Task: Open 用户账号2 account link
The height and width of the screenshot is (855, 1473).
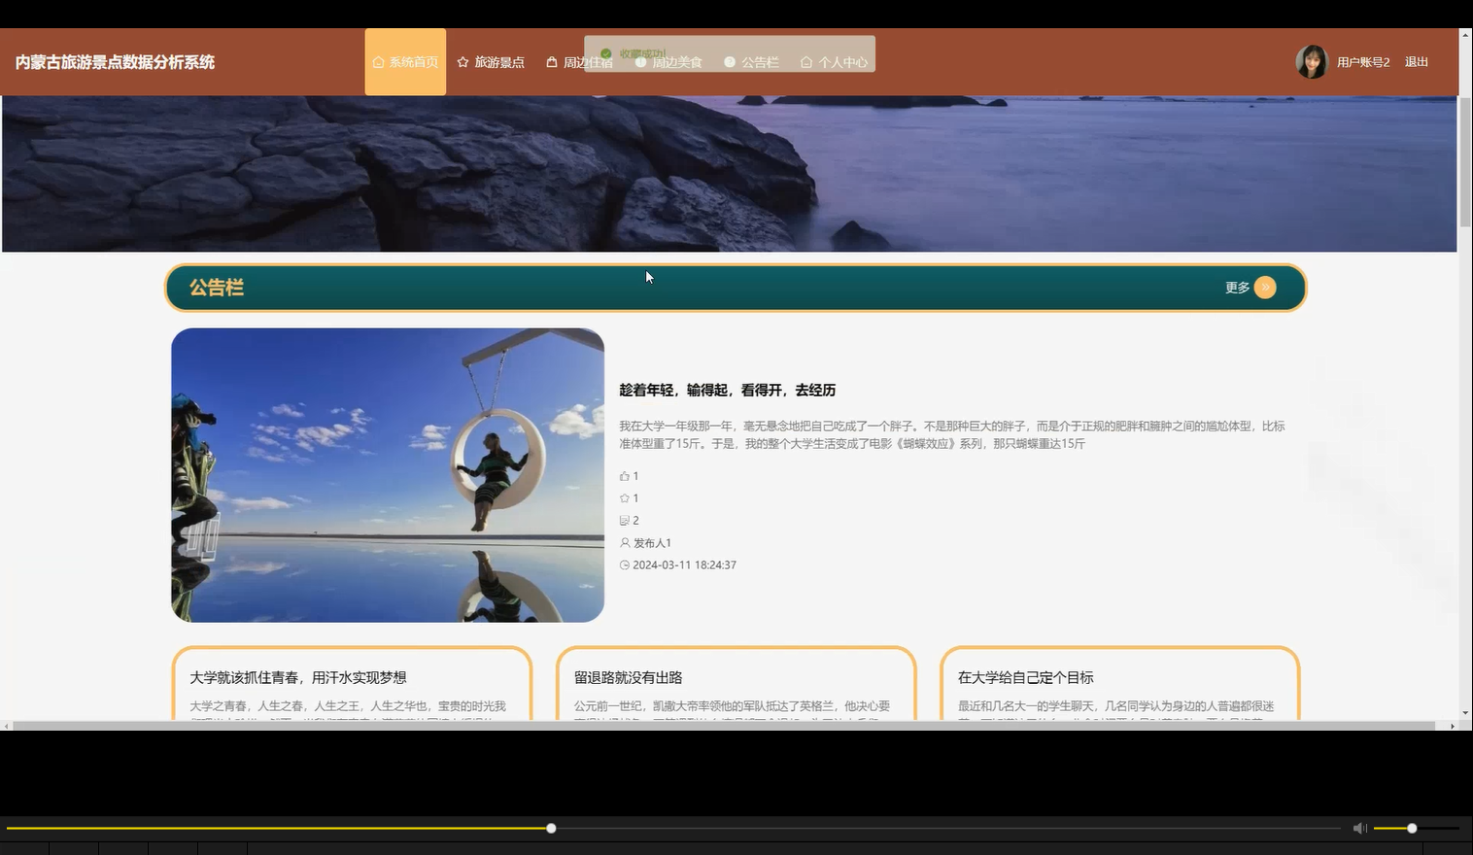Action: click(1363, 62)
